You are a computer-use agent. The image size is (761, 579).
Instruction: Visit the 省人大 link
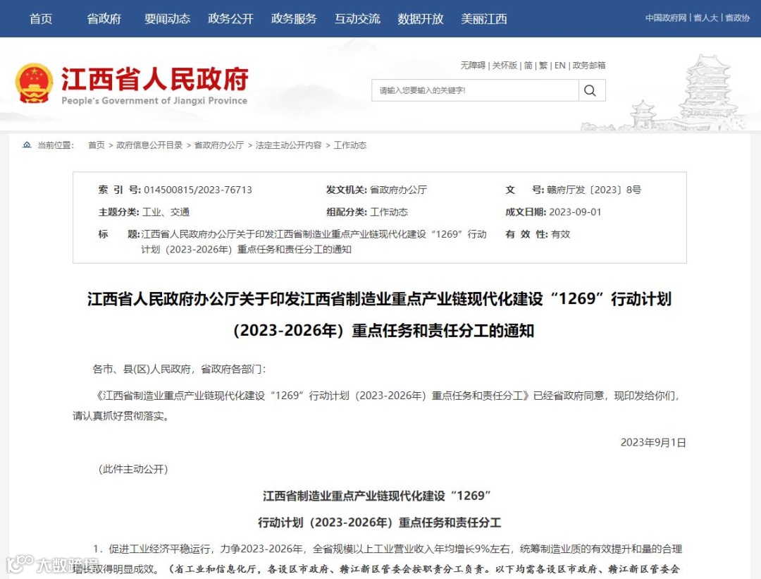705,18
